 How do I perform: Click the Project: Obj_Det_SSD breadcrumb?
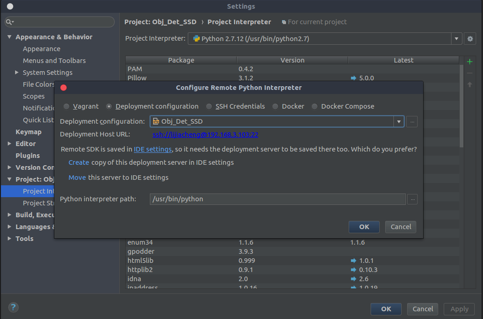click(160, 22)
